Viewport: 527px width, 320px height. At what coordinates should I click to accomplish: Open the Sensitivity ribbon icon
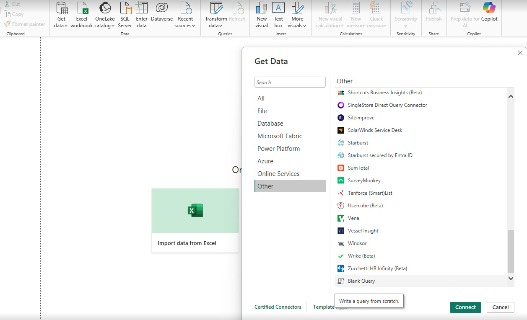(x=406, y=15)
